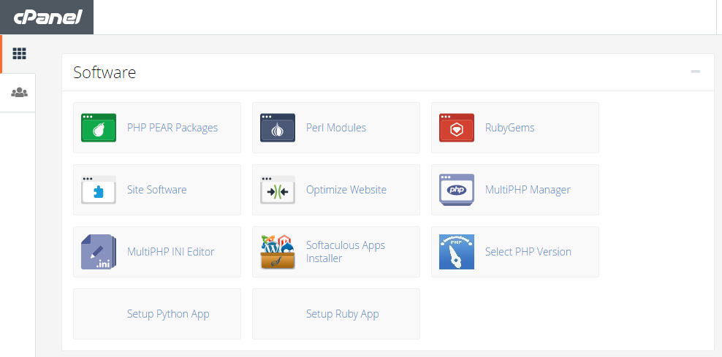722x357 pixels.
Task: Click the cPanel logo
Action: coord(47,18)
